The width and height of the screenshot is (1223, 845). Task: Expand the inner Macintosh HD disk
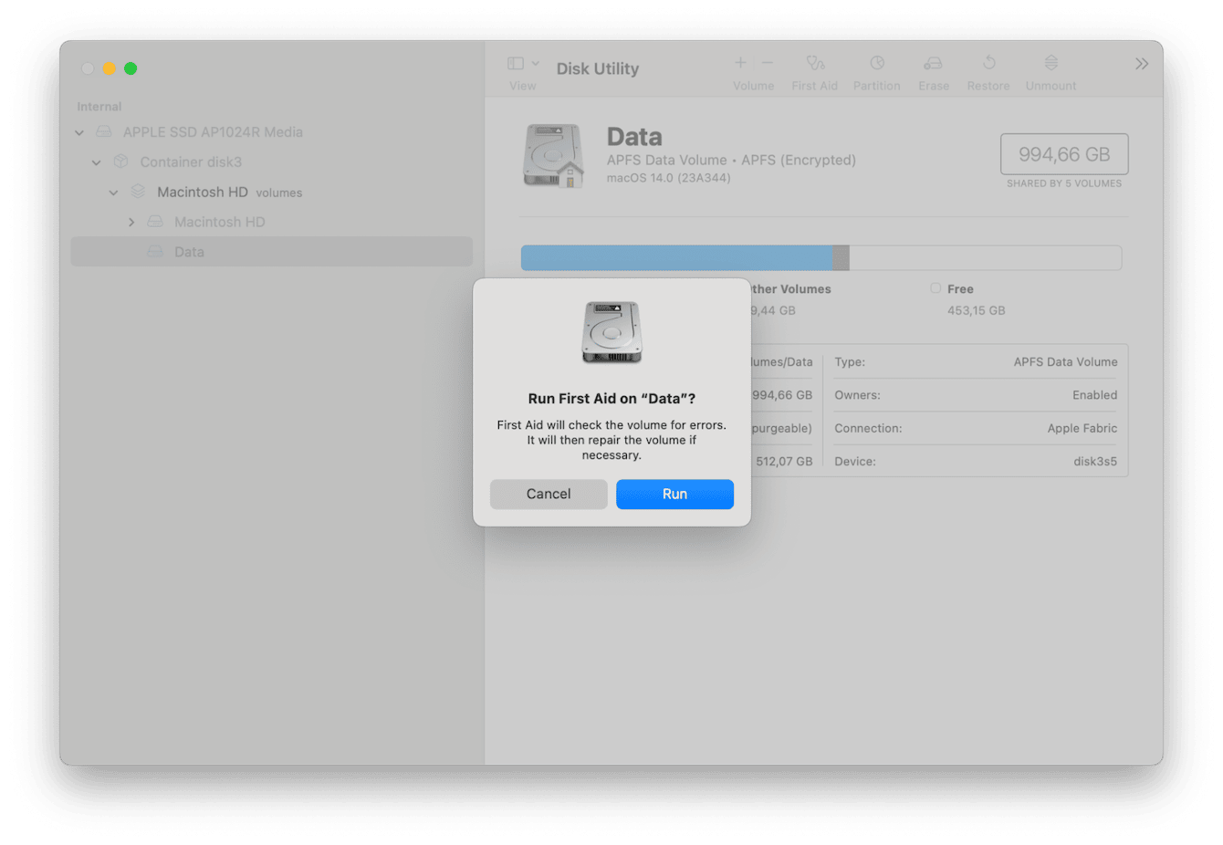tap(131, 222)
